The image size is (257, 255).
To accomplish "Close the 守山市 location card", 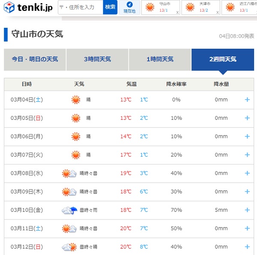I will coord(177,12).
